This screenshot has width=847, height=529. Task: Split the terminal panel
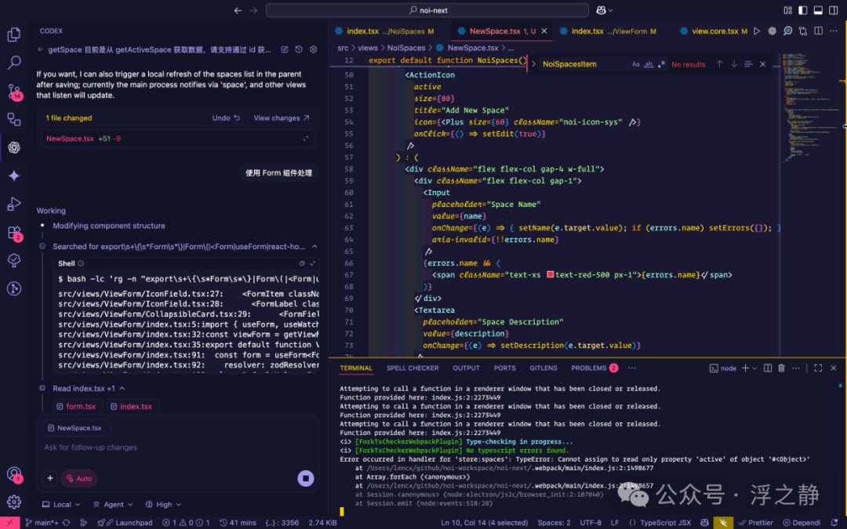pos(768,368)
